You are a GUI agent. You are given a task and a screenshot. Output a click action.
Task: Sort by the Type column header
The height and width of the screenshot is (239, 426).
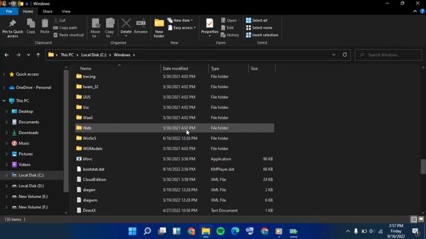tap(229, 68)
